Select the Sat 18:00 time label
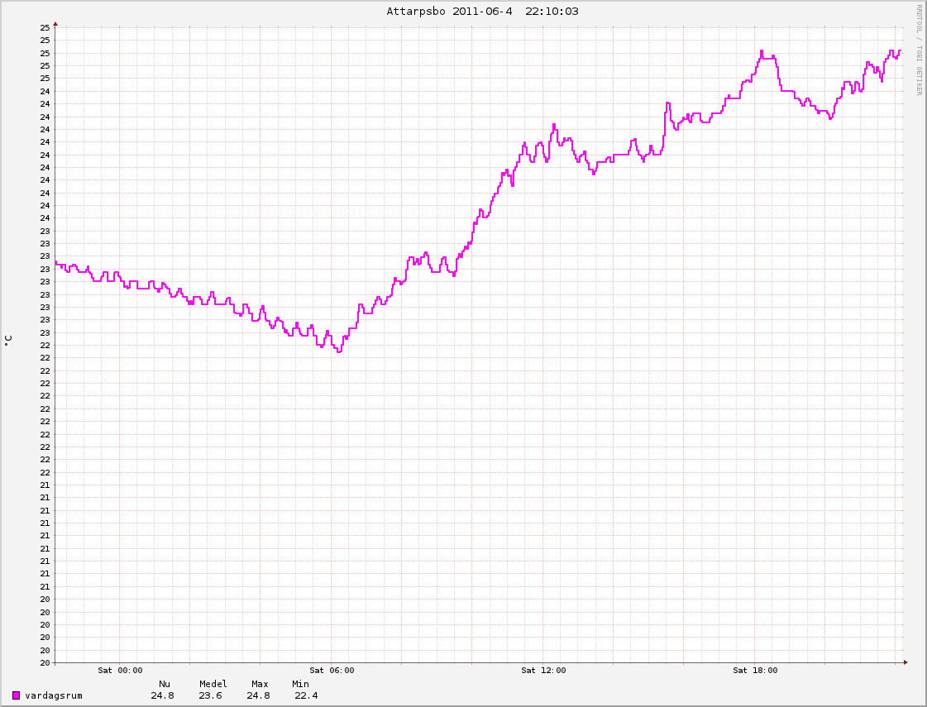927x707 pixels. (x=755, y=671)
